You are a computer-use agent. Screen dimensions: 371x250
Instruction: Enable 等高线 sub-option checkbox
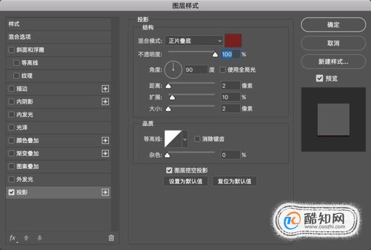[16, 63]
